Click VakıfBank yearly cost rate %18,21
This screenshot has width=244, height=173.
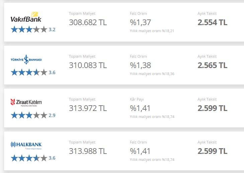point(152,31)
